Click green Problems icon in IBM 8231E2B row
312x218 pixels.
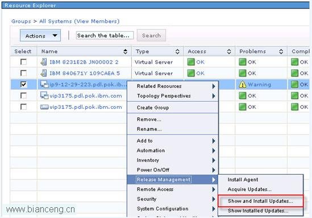pyautogui.click(x=242, y=62)
